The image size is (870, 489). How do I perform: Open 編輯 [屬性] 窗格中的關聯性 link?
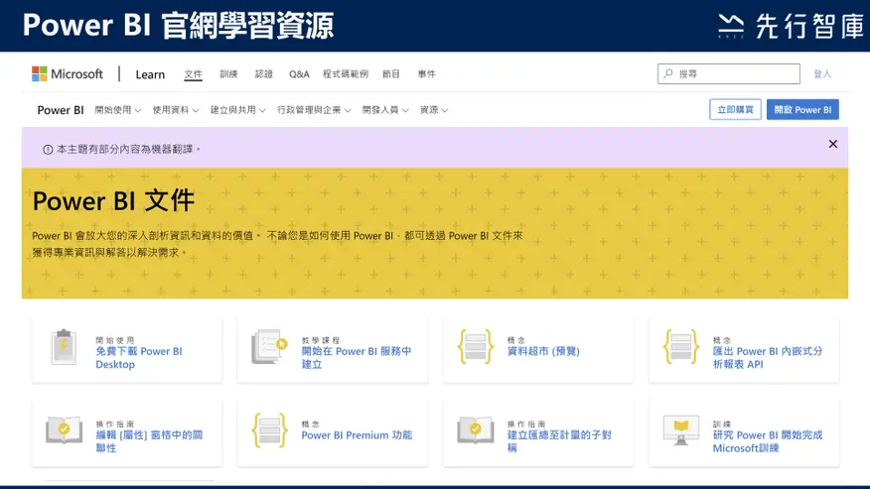pos(149,441)
